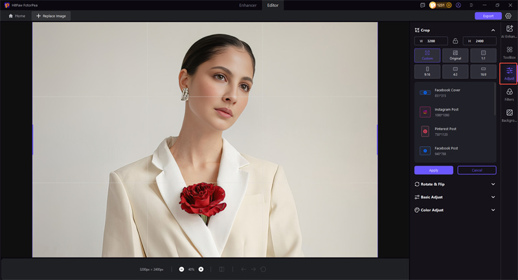Open the Adjust sidebar tool
This screenshot has width=518, height=280.
509,74
